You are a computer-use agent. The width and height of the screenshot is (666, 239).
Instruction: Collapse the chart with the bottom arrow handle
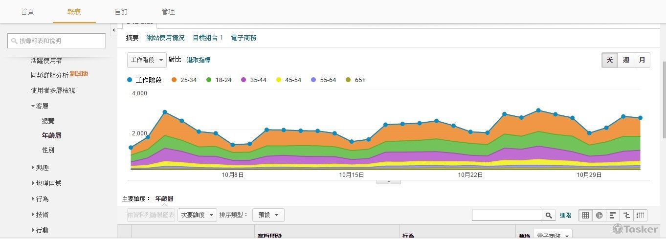(x=388, y=181)
